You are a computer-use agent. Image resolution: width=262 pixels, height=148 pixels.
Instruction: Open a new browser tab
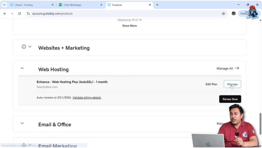click(x=157, y=5)
